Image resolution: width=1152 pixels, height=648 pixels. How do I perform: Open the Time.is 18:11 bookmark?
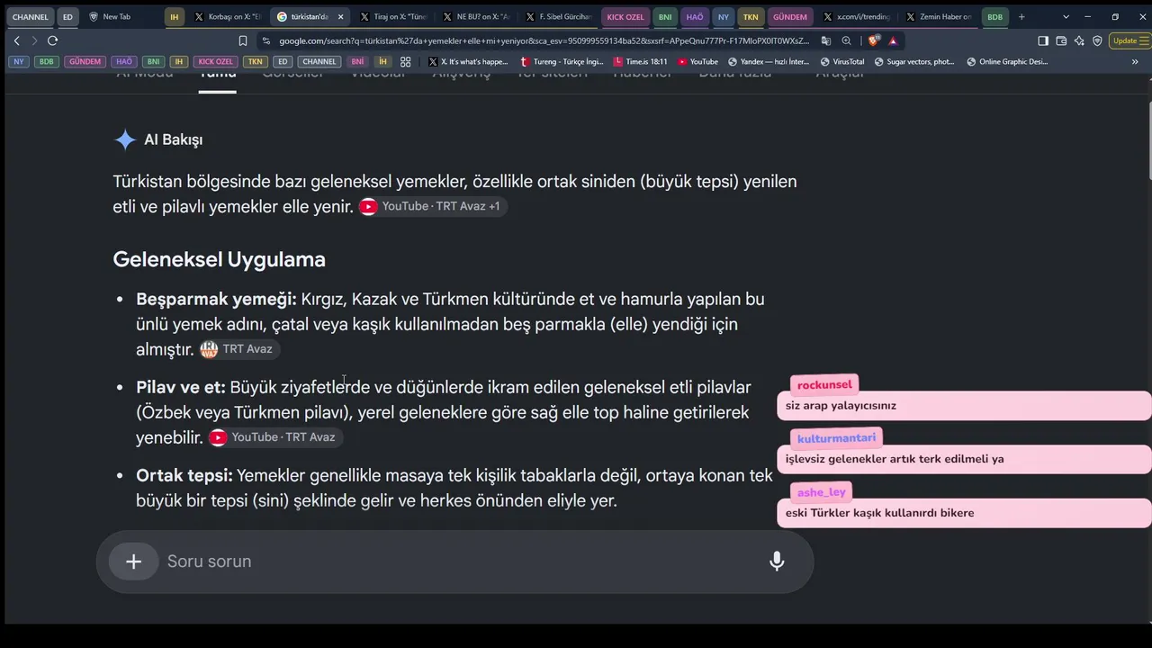coord(640,62)
